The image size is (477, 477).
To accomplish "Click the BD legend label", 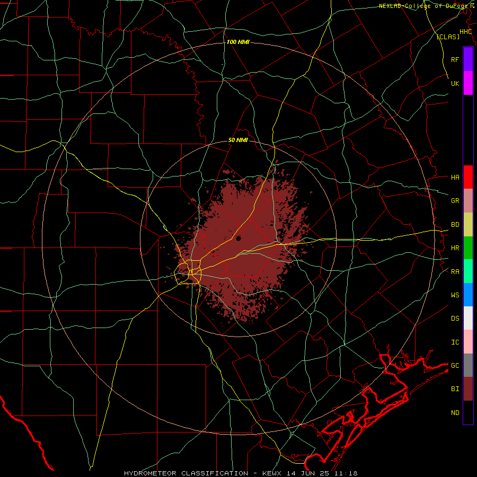I will click(x=455, y=225).
